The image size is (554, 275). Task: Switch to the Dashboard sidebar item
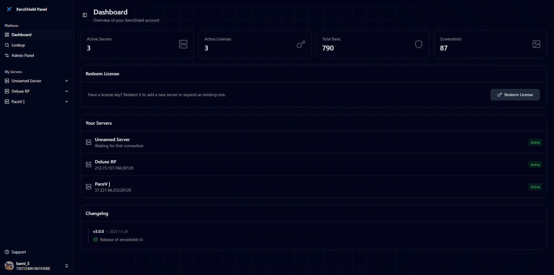coord(21,35)
